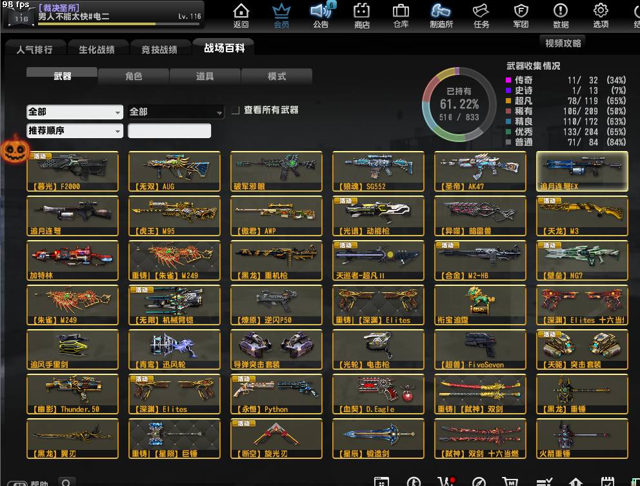This screenshot has width=640, height=486.
Task: Enable the 查看所有武器 checkbox
Action: (x=235, y=110)
